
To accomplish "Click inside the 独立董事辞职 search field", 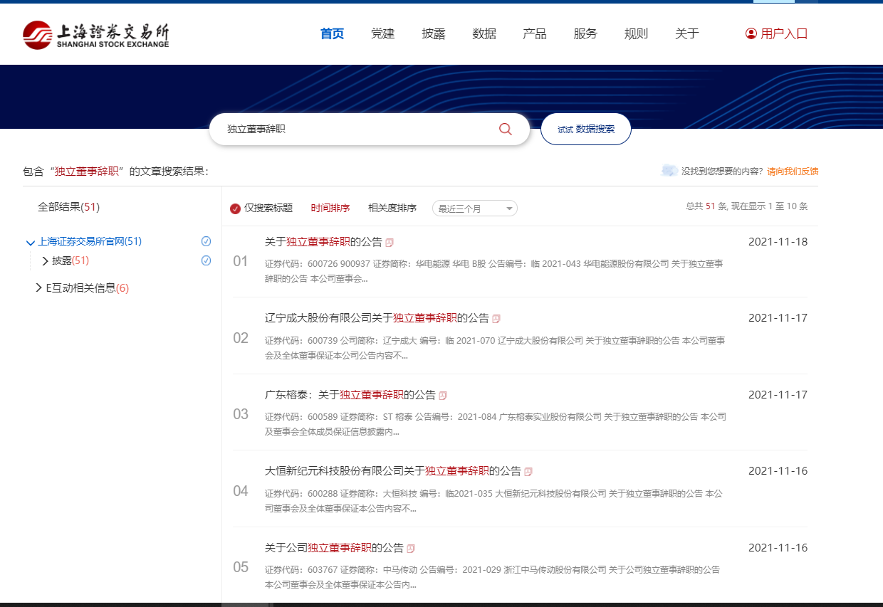I will coord(320,129).
